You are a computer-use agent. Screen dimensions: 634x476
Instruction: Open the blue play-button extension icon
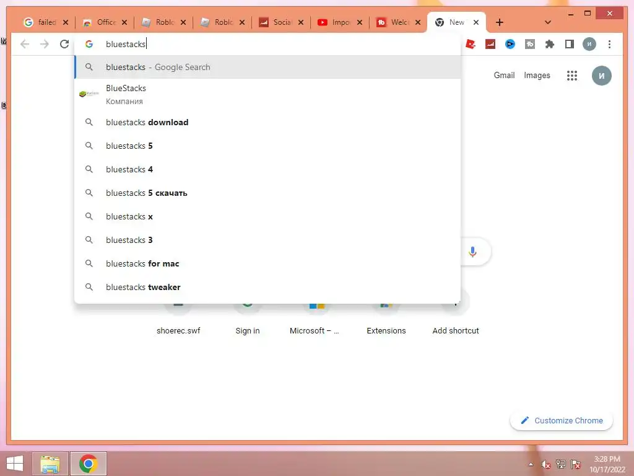(510, 44)
